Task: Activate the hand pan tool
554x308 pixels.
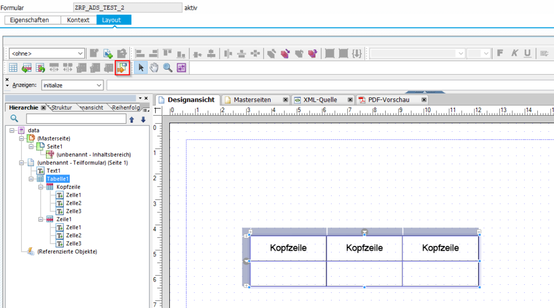Action: coord(154,68)
